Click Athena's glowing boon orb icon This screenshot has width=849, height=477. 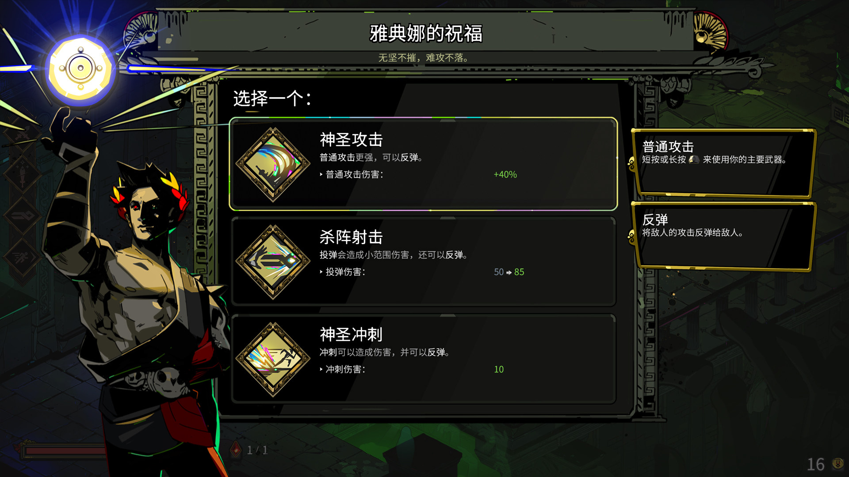pyautogui.click(x=81, y=68)
